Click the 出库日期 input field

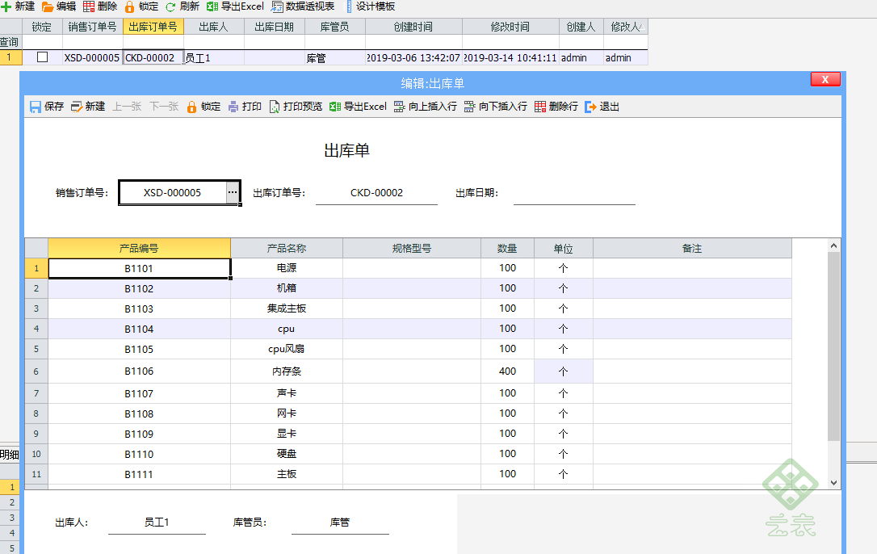(x=574, y=193)
